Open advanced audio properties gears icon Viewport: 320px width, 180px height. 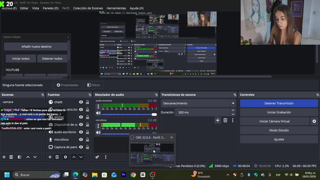coord(97,157)
